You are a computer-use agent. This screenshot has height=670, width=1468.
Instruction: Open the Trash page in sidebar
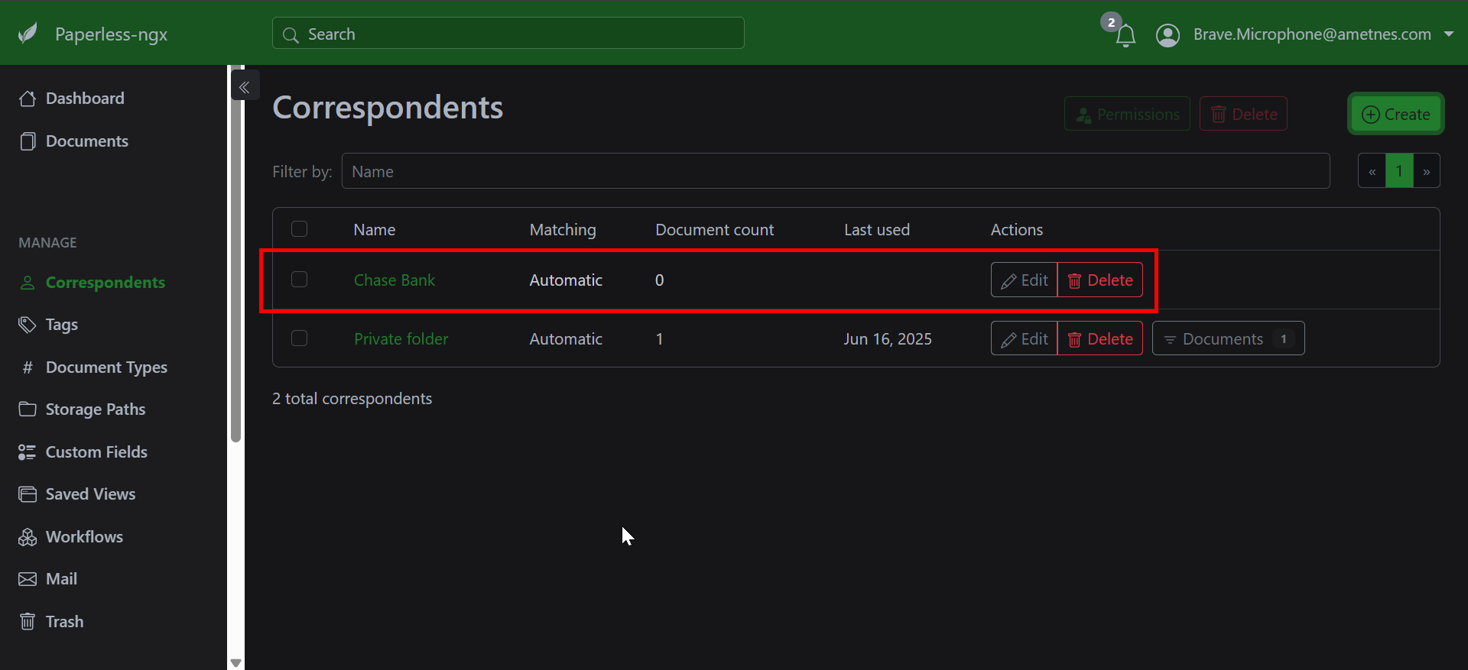pos(64,622)
